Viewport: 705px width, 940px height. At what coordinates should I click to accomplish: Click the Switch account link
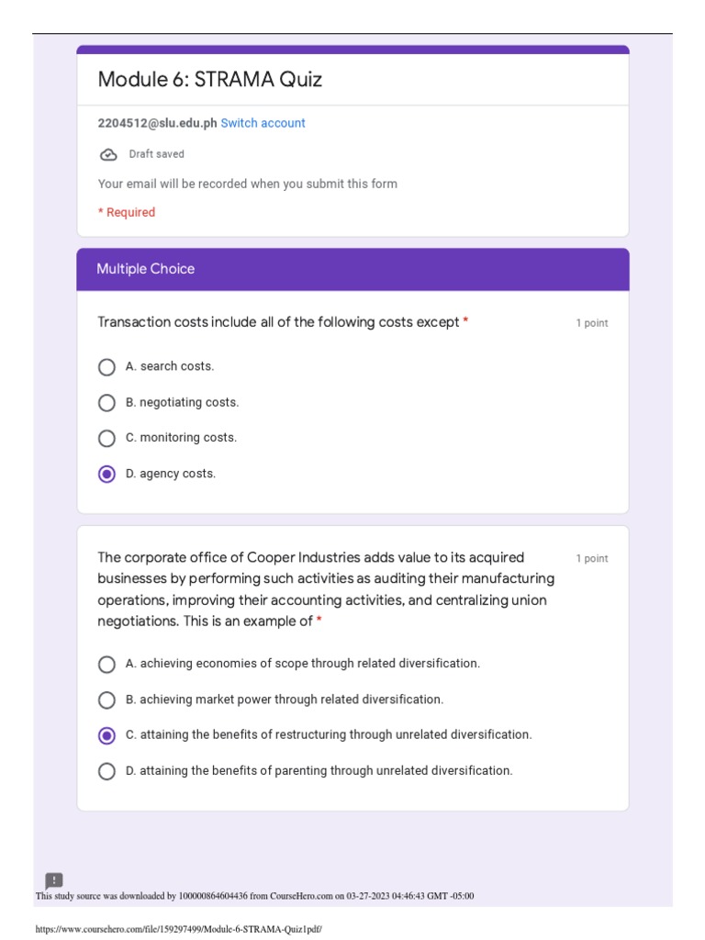pos(263,123)
